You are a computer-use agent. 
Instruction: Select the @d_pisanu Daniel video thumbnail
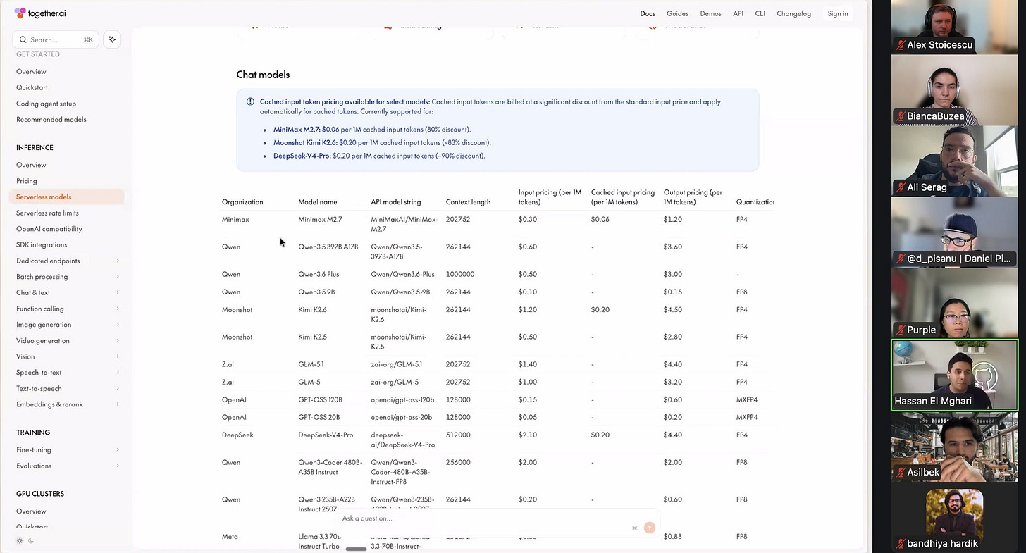tap(955, 232)
